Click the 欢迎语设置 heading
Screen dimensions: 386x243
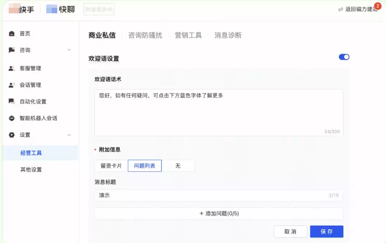tap(103, 59)
